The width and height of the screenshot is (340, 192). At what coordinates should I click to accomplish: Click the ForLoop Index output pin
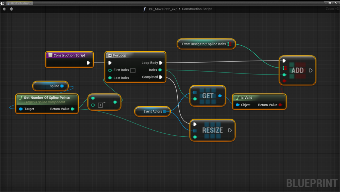pyautogui.click(x=160, y=70)
